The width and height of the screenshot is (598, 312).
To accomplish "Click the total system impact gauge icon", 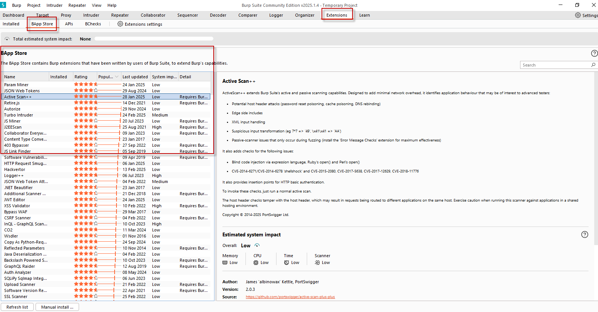I will [7, 39].
